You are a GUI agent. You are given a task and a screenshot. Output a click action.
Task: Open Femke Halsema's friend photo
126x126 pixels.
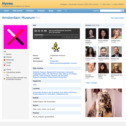coord(91,34)
